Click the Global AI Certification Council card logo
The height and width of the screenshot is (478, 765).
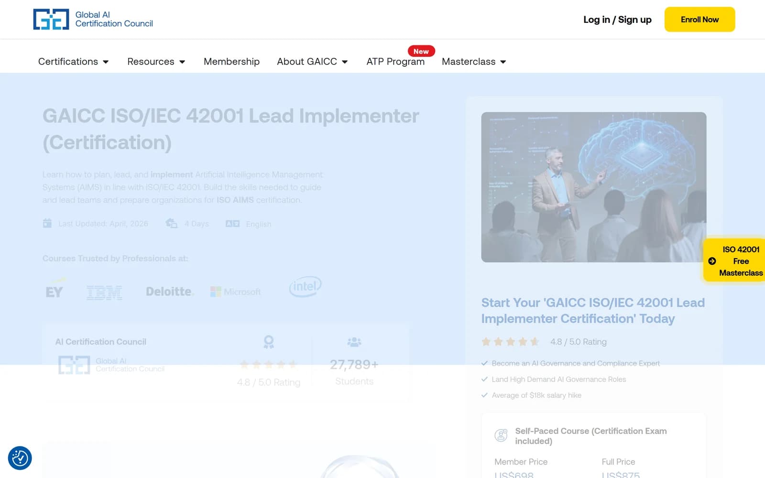[111, 365]
